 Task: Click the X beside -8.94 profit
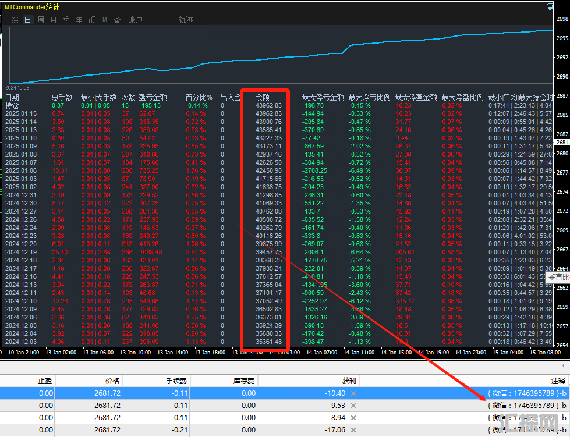pos(353,417)
